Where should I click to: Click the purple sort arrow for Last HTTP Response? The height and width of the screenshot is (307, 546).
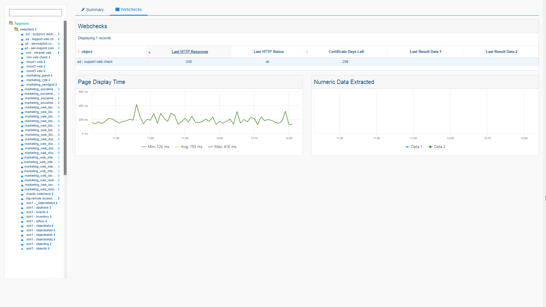(149, 53)
